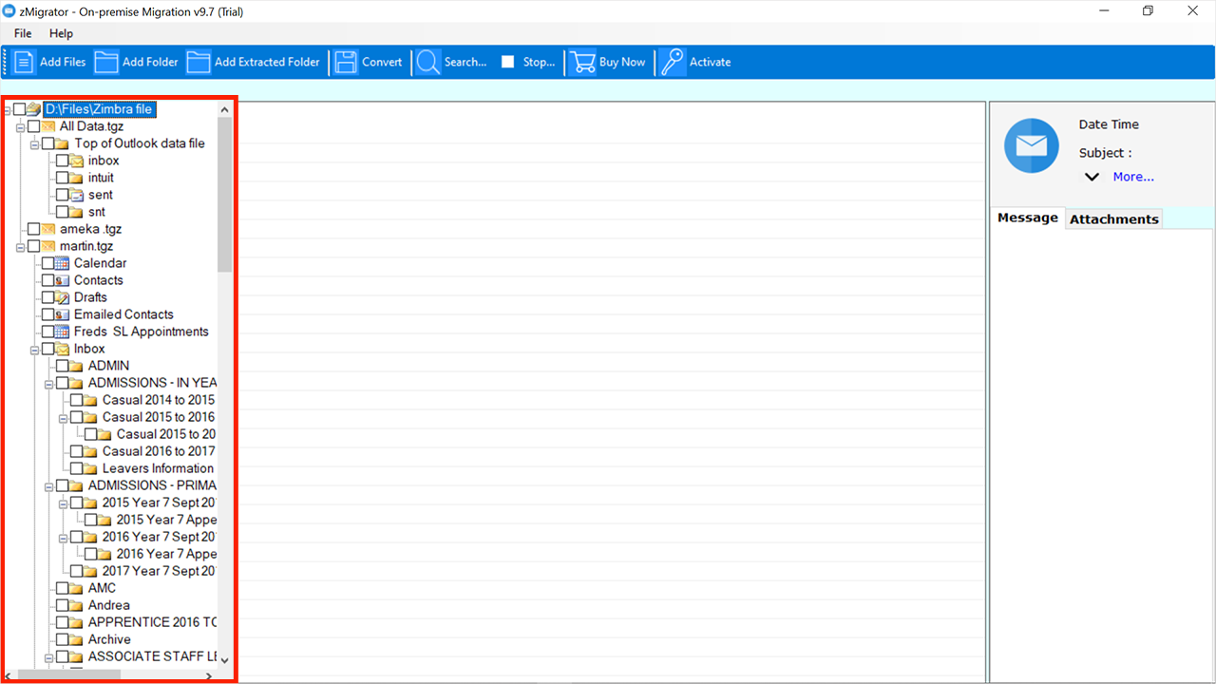
Task: Collapse Top of Outlook data file node
Action: 35,144
